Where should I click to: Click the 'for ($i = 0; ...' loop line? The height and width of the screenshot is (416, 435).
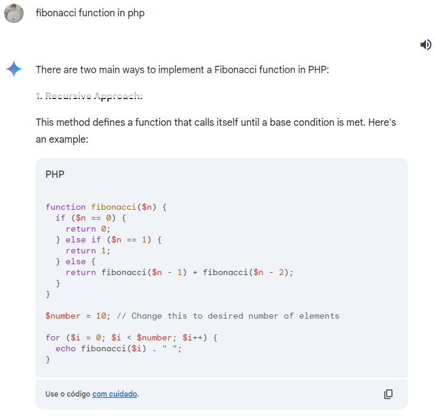(132, 337)
